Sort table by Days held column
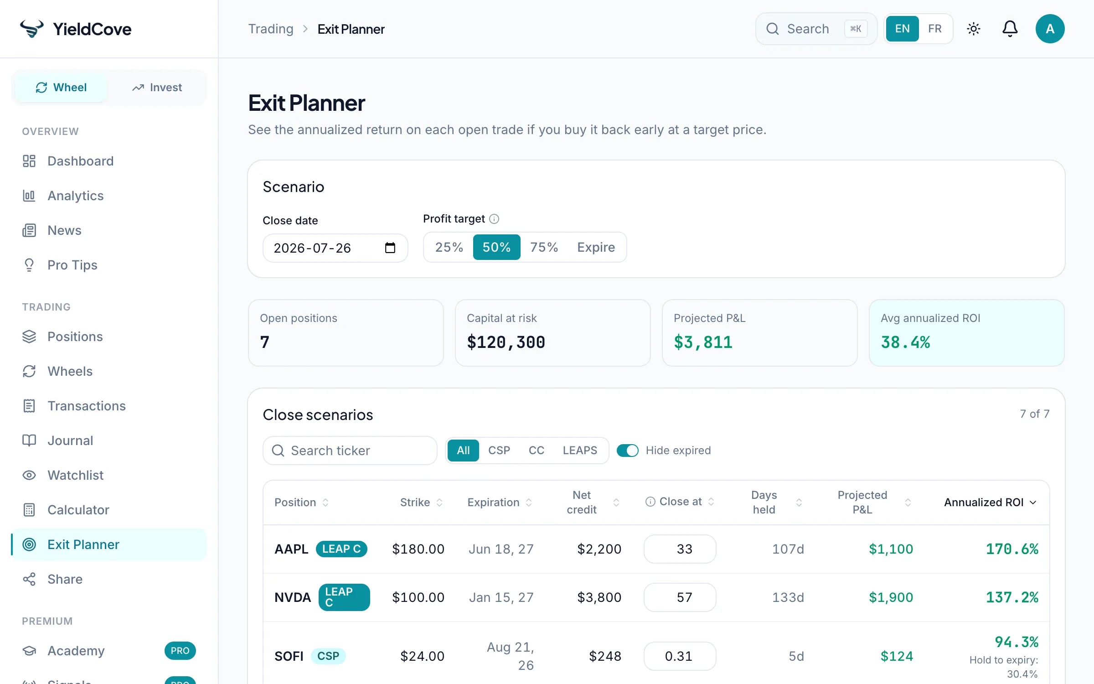The width and height of the screenshot is (1094, 684). tap(777, 502)
